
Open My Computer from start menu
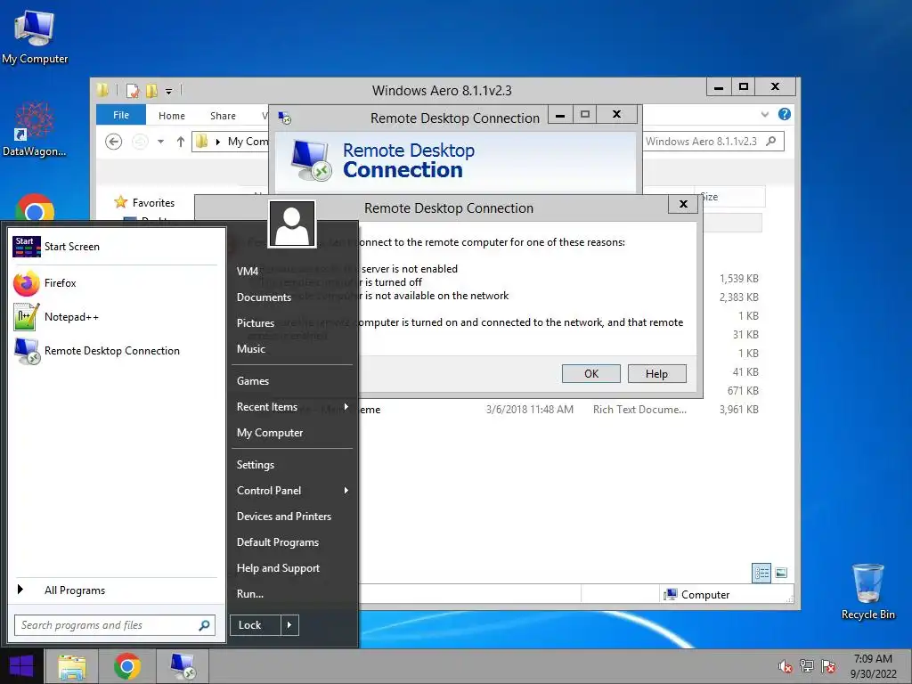click(x=292, y=433)
